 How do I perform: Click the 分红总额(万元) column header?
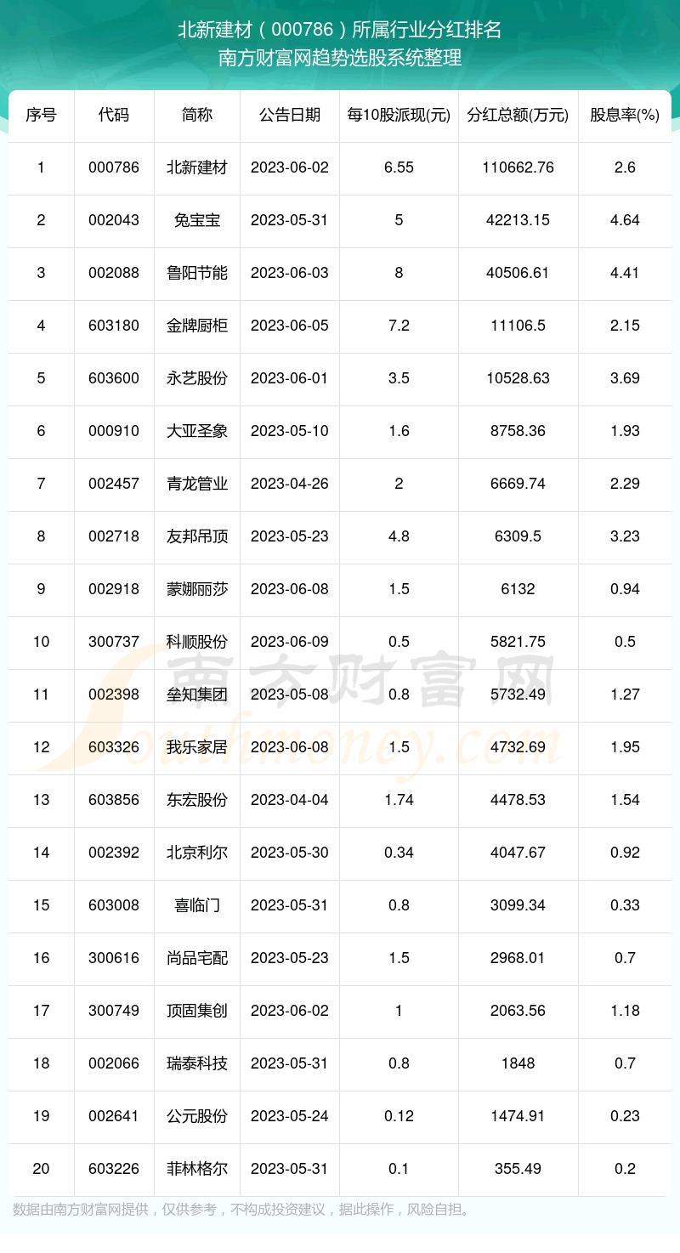[x=518, y=116]
